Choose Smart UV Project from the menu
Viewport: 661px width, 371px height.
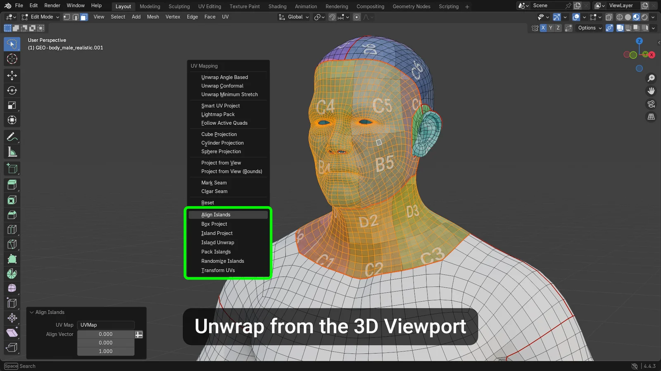tap(221, 106)
